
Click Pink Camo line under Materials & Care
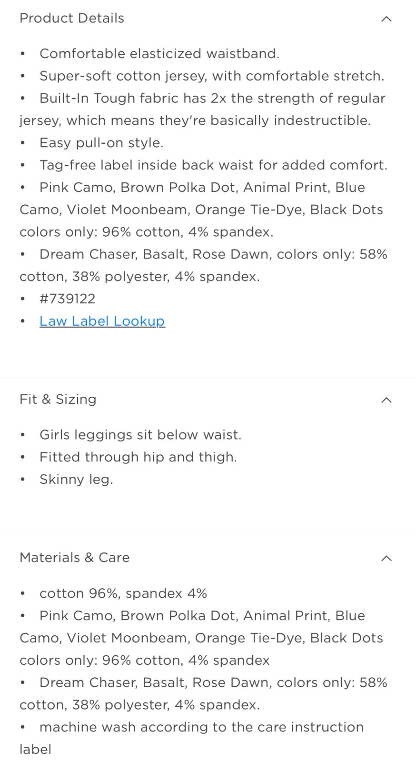tap(201, 638)
